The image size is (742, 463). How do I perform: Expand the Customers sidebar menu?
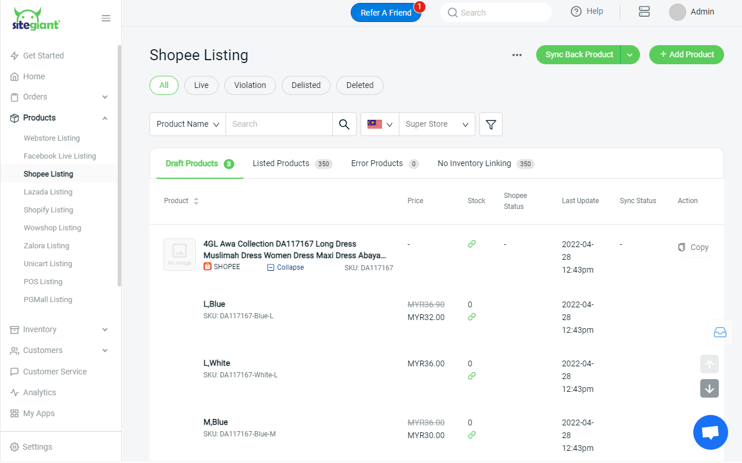tap(105, 350)
